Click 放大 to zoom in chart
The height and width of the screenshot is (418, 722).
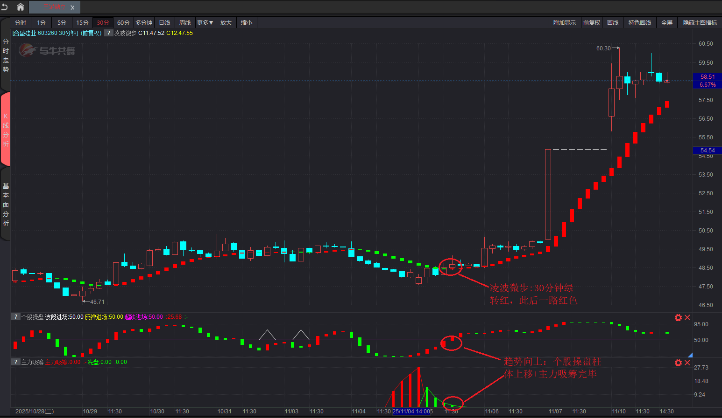[x=226, y=23]
